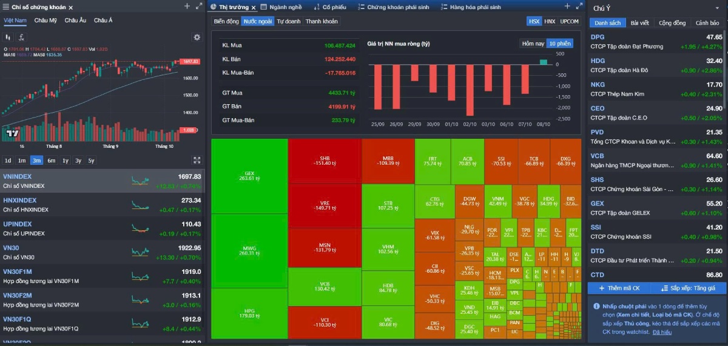
Task: Expand the Thị trường panel with the maximize icon
Action: pyautogui.click(x=578, y=7)
